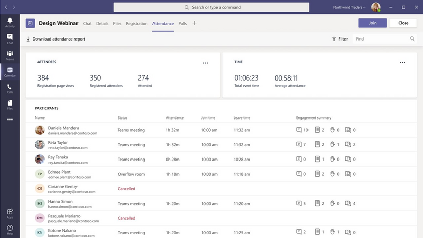The height and width of the screenshot is (238, 423).
Task: Click the back navigation arrow
Action: [x=6, y=7]
